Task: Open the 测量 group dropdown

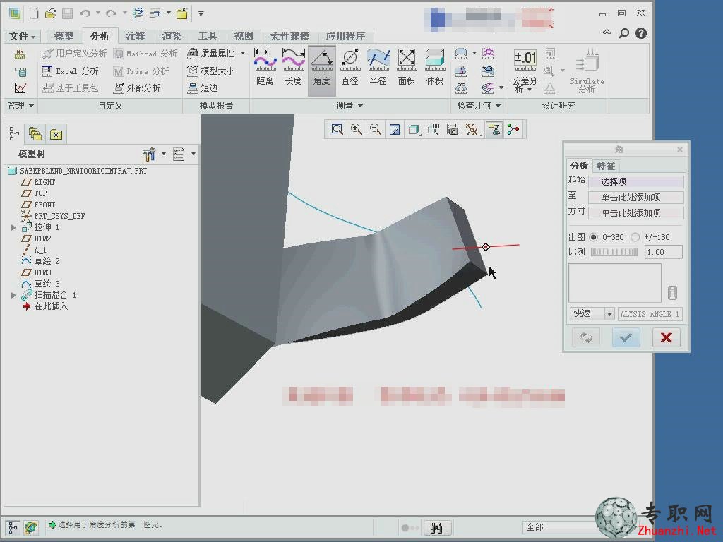Action: coord(349,106)
